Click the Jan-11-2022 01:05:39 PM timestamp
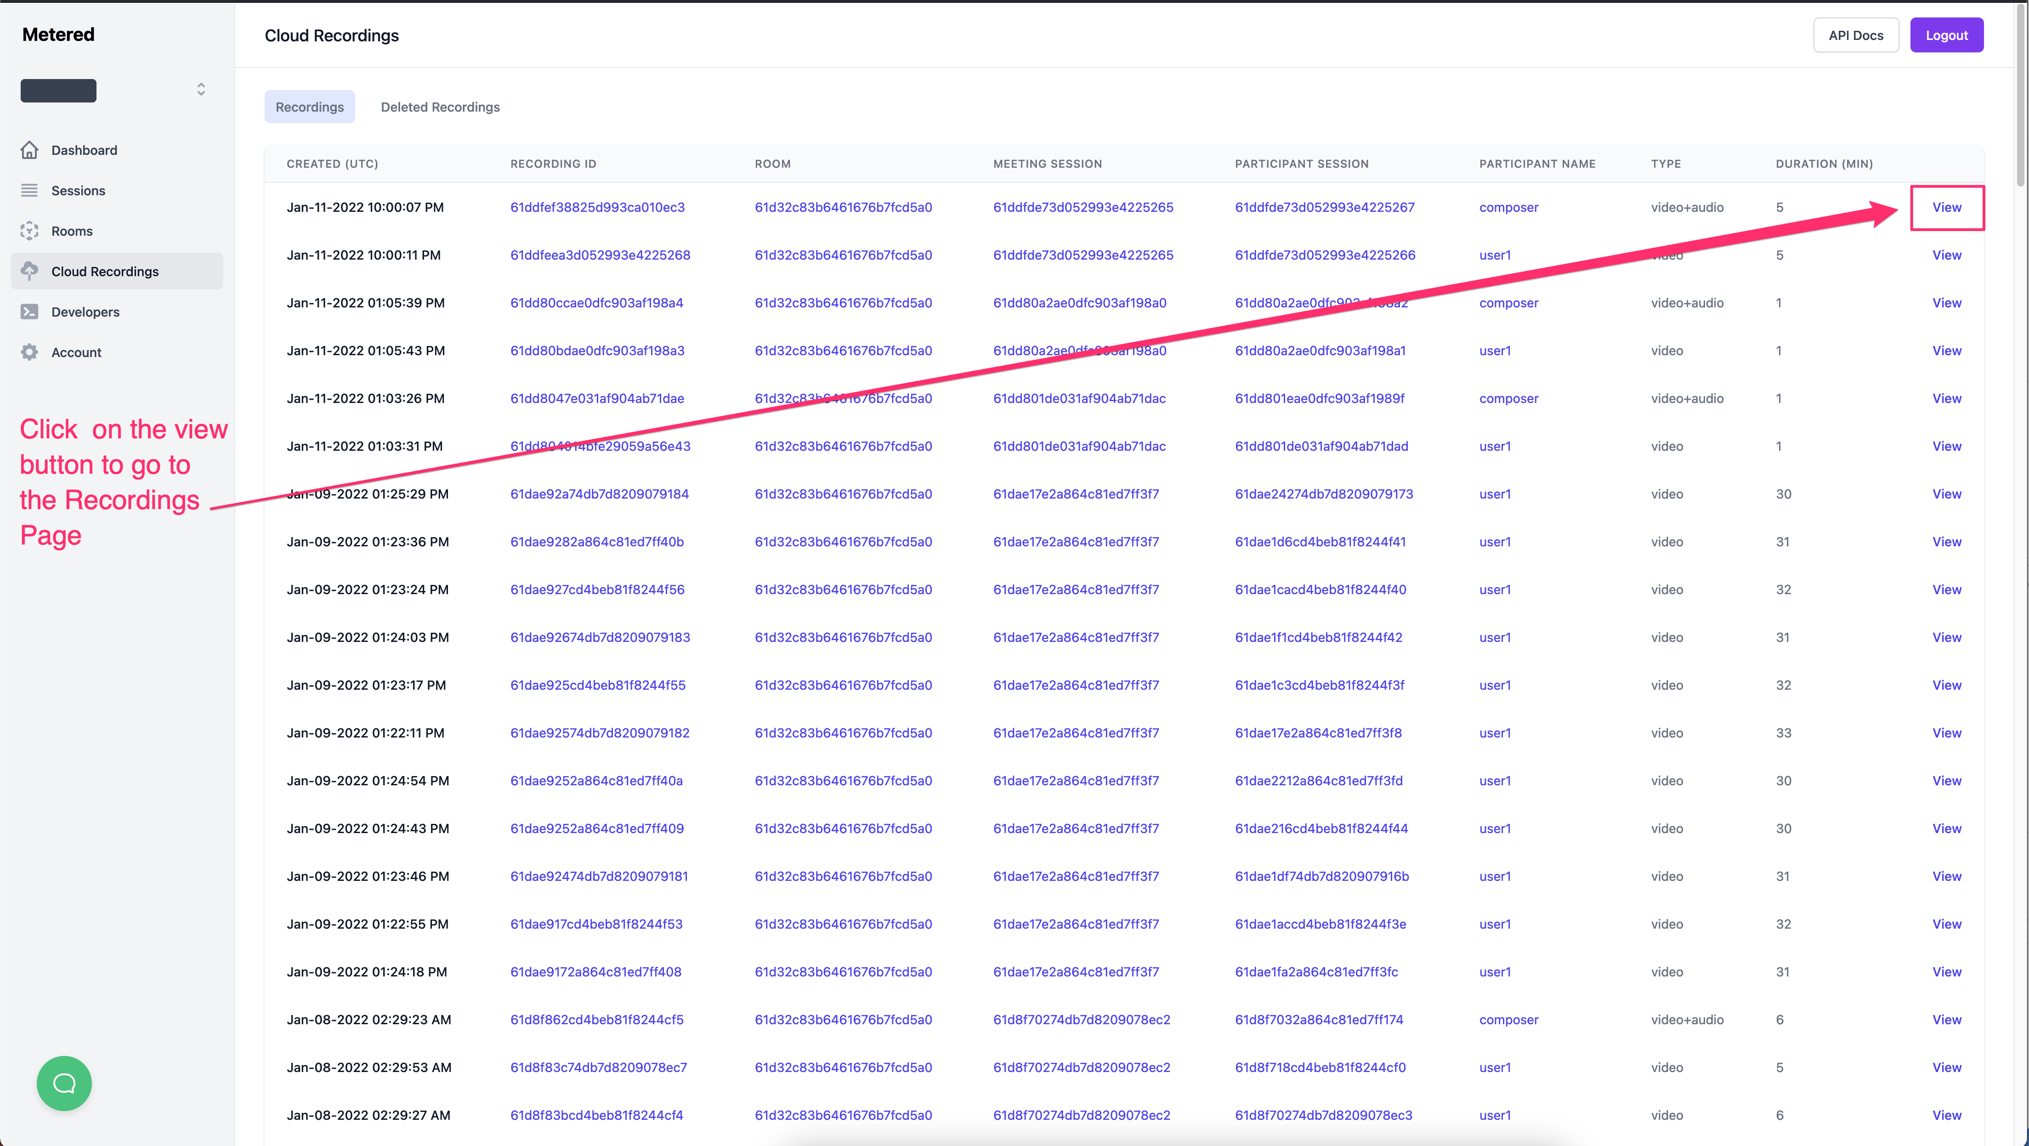Viewport: 2029px width, 1146px height. [365, 302]
